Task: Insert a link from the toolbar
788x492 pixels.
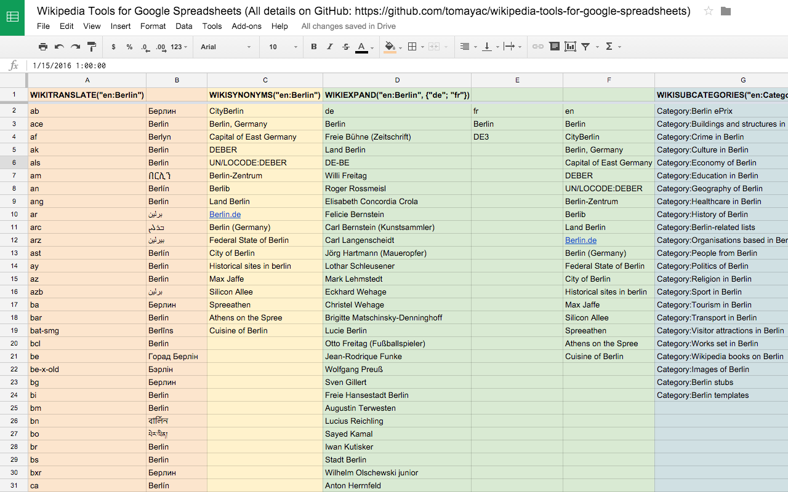Action: point(538,47)
